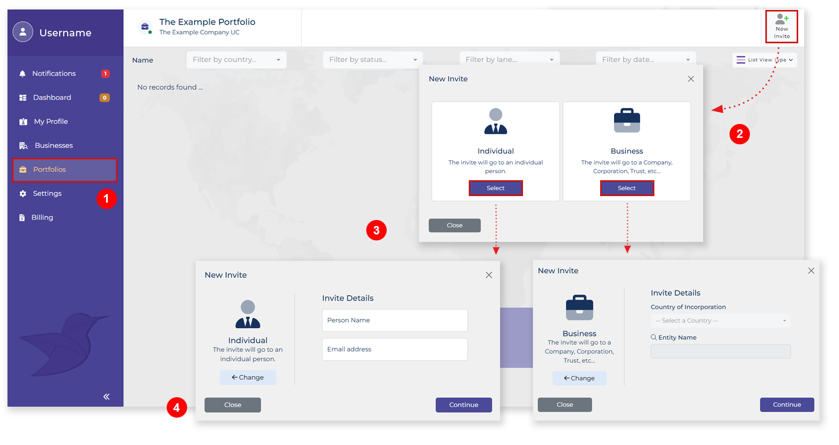Click the red Notifications count badge
This screenshot has height=445, width=839.
pyautogui.click(x=105, y=74)
